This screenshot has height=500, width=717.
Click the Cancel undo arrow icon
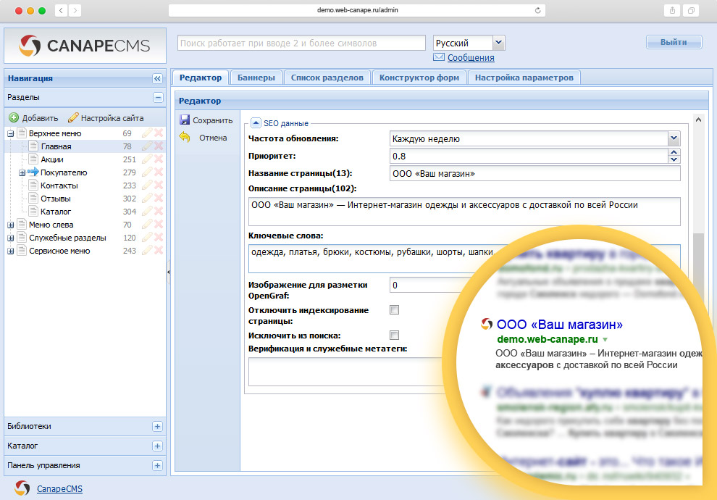click(185, 137)
